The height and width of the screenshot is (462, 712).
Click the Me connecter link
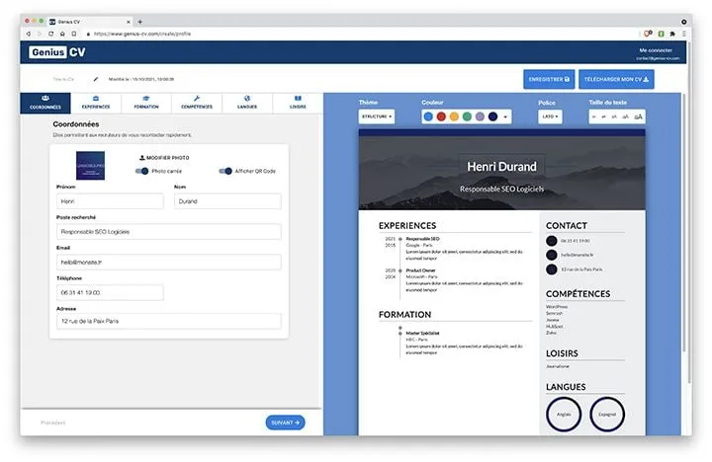pyautogui.click(x=656, y=50)
